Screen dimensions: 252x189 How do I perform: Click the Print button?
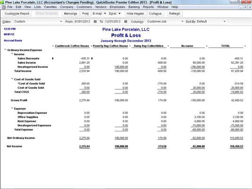pos(85,14)
